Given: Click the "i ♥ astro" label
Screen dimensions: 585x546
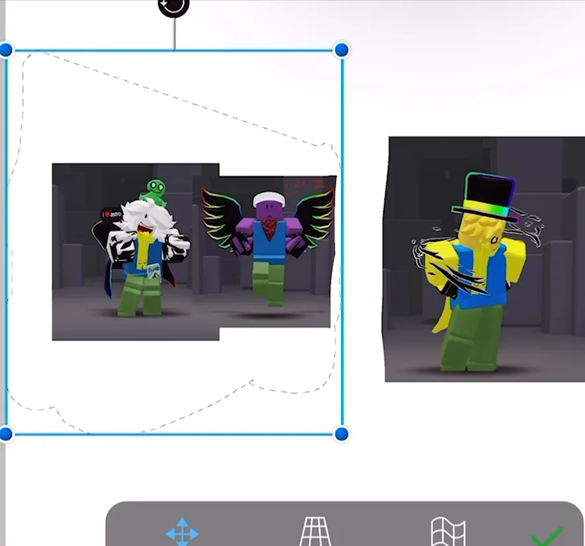Looking at the screenshot, I should point(112,215).
